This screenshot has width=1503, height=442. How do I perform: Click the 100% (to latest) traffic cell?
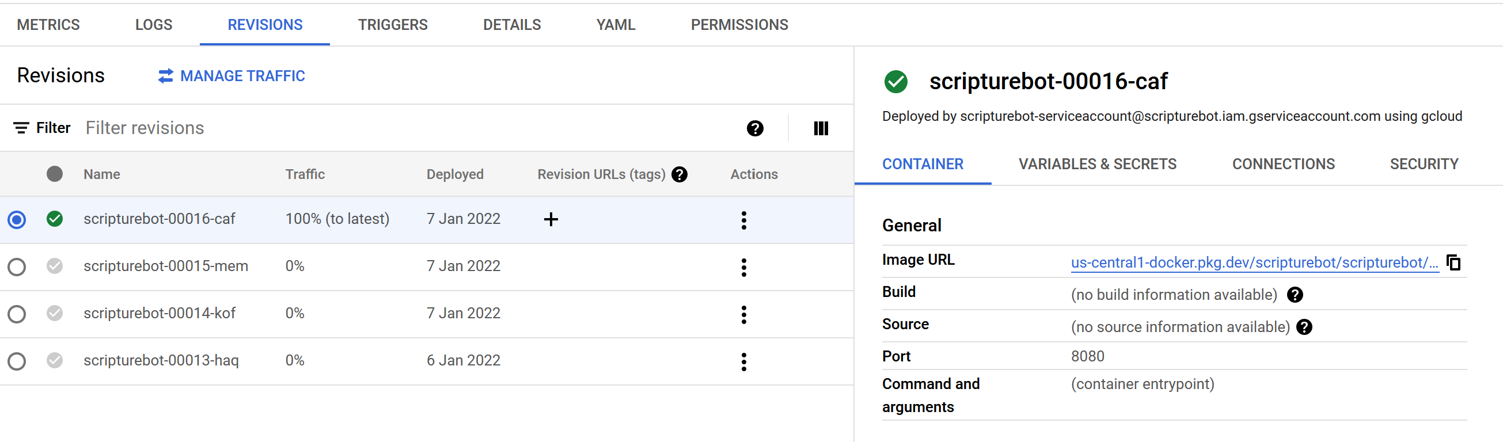pos(337,219)
